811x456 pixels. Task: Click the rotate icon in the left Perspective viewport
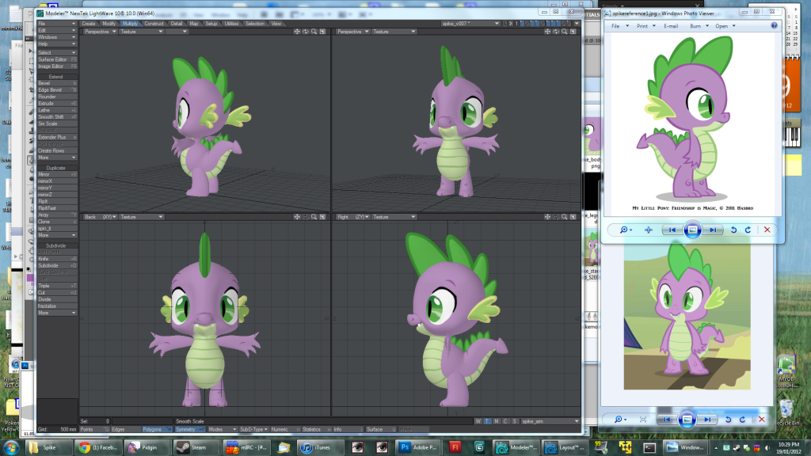(306, 32)
